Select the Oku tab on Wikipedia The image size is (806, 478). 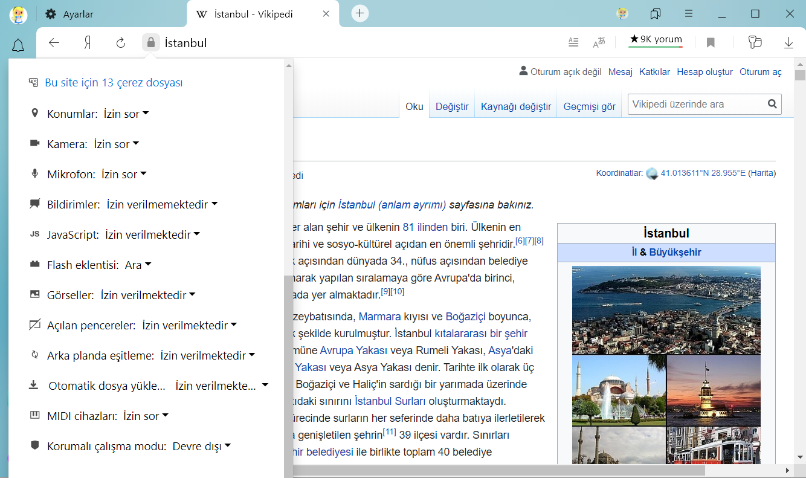tap(414, 106)
